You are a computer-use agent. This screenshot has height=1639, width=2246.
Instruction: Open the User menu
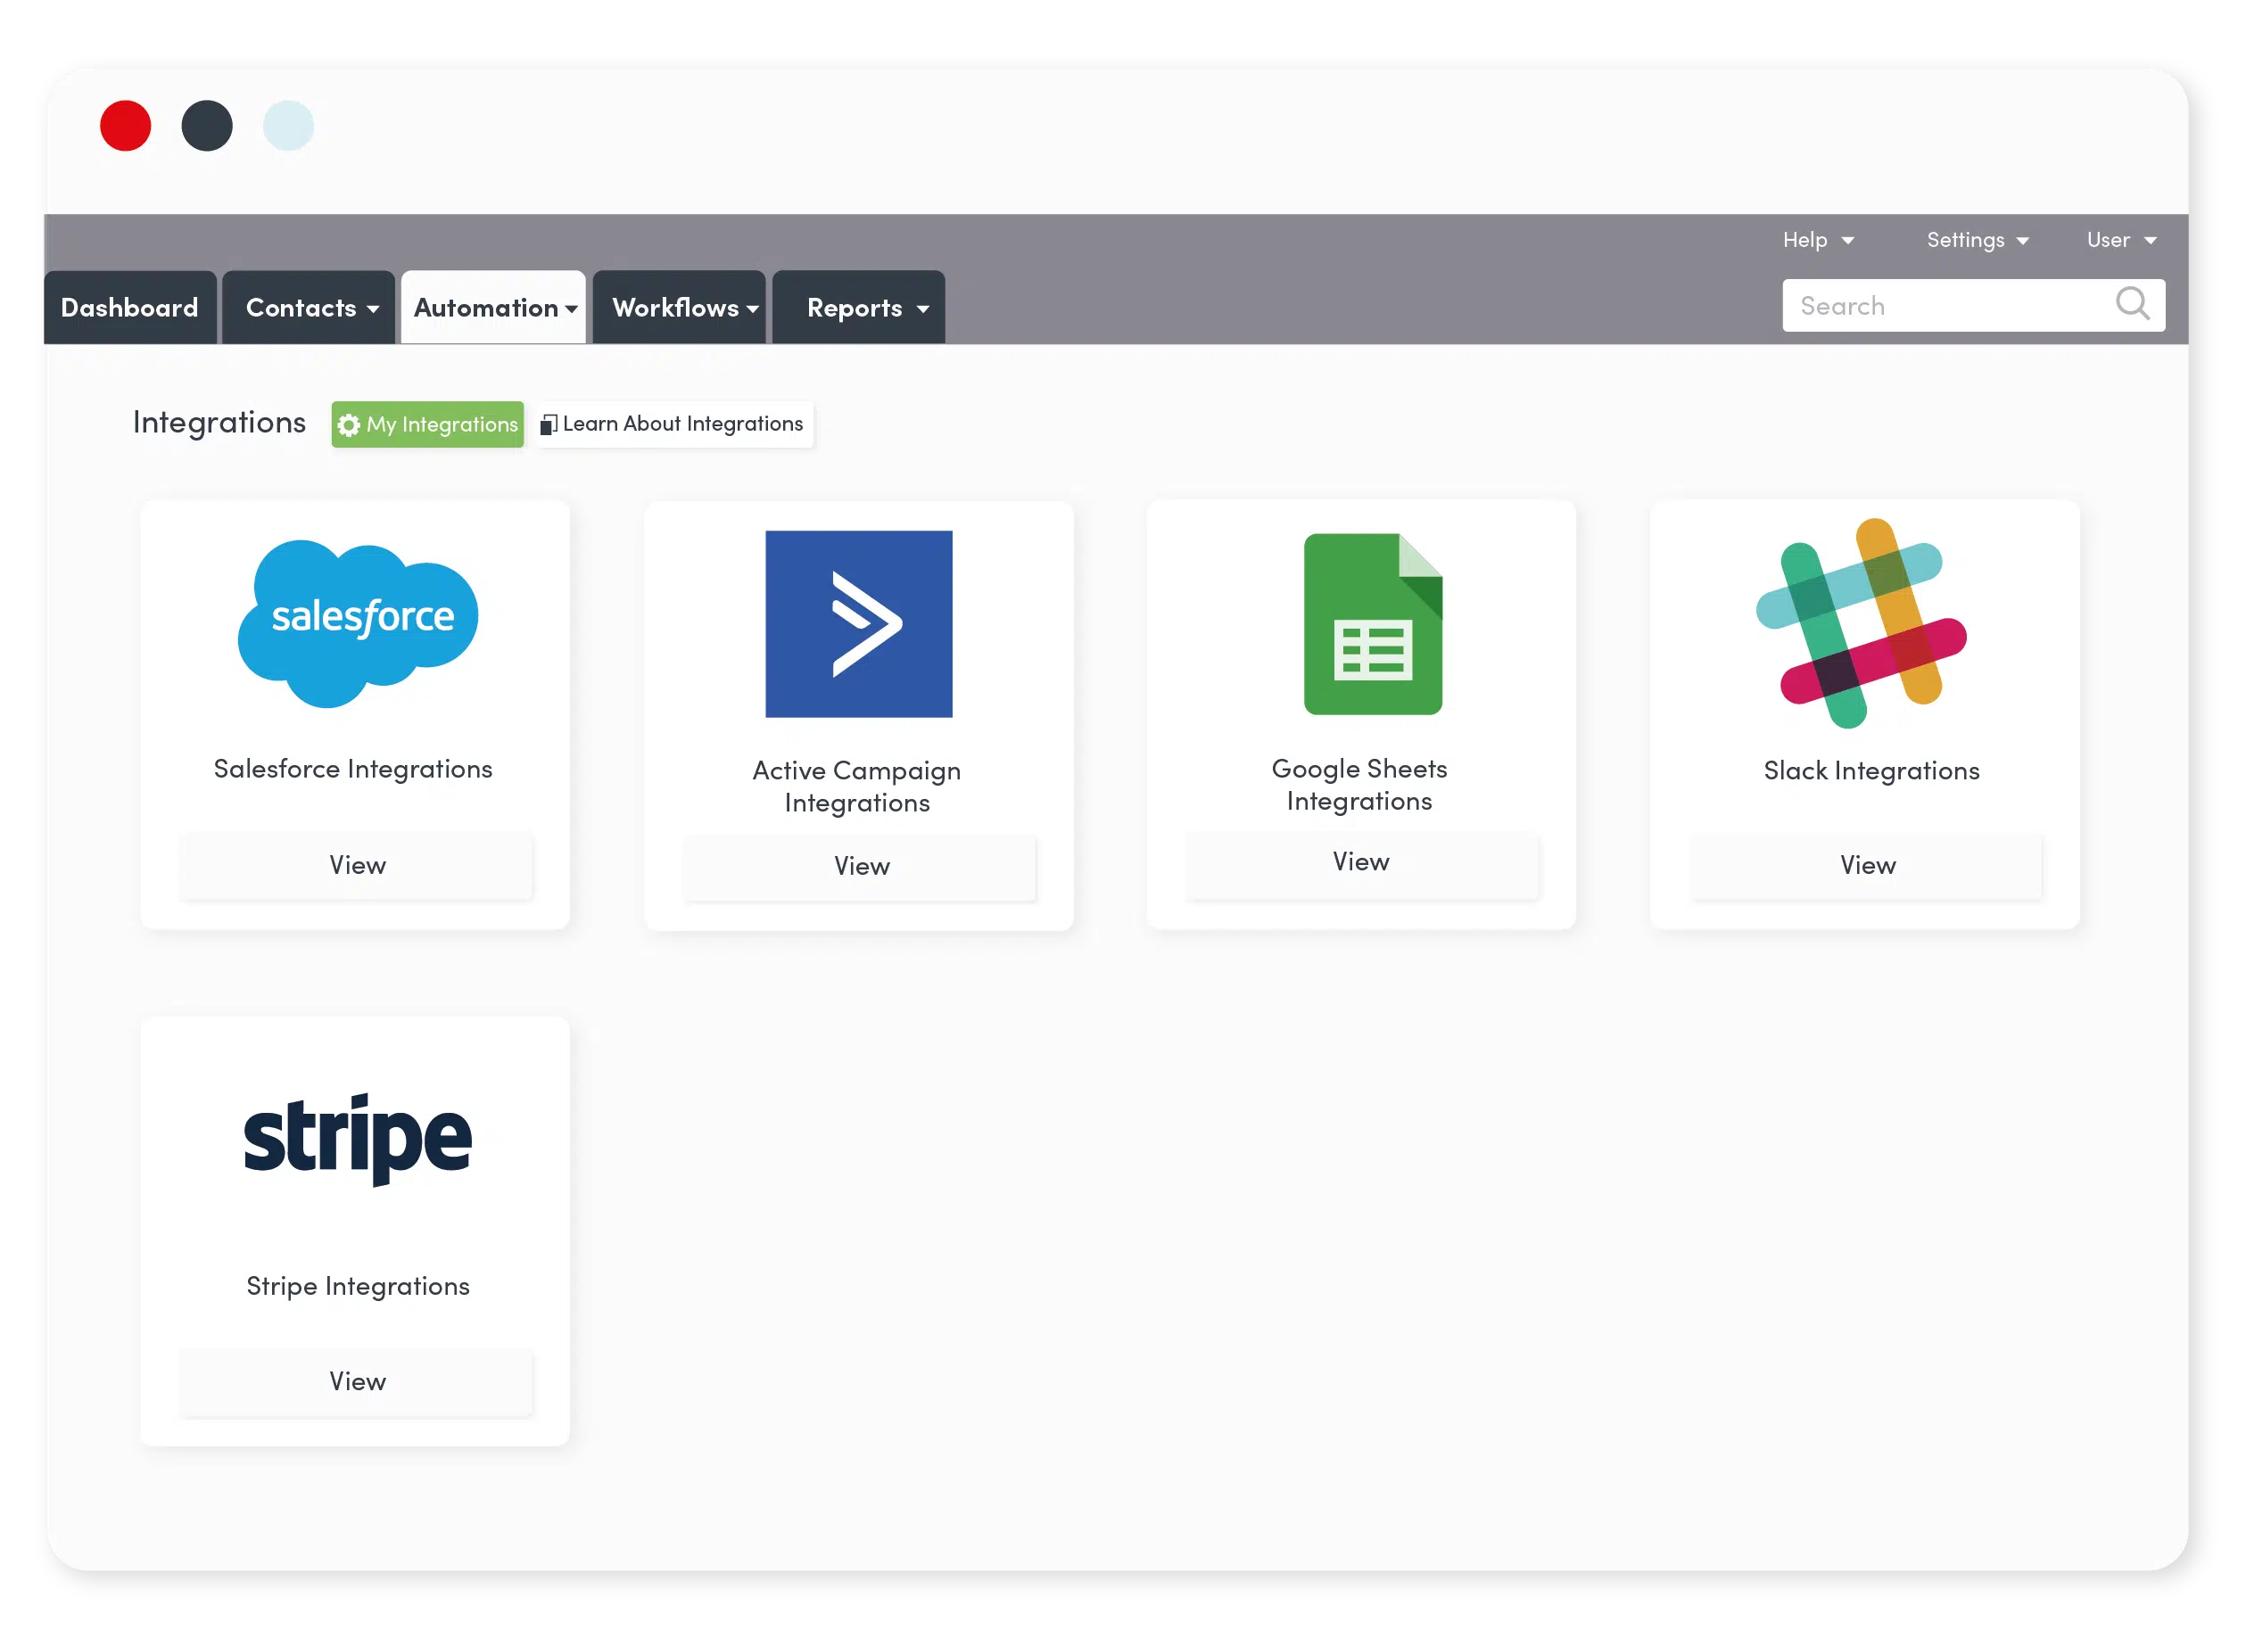pos(2120,239)
